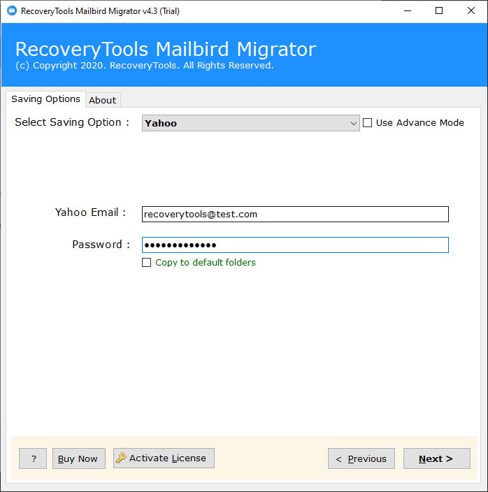This screenshot has width=488, height=492.
Task: Minimize the Mailbird Migrator window
Action: pos(408,10)
